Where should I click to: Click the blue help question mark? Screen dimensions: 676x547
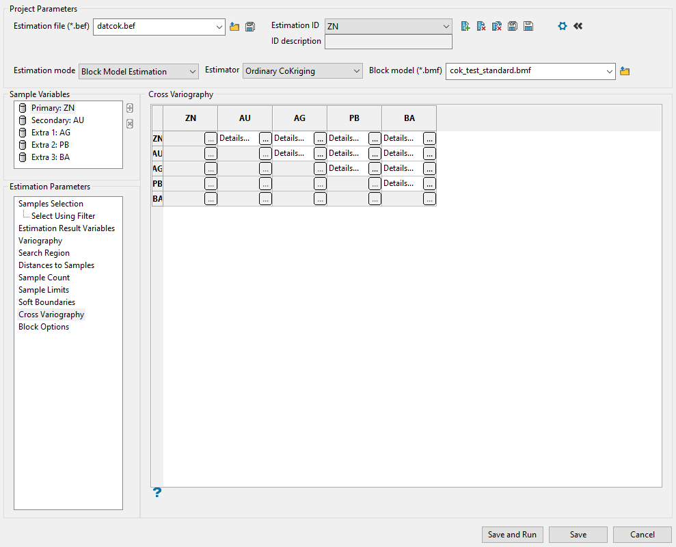[x=157, y=492]
